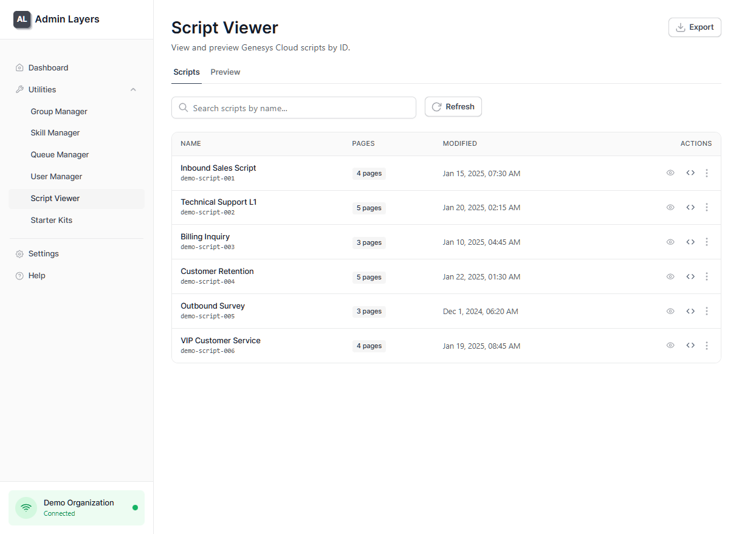Viewport: 739px width, 534px height.
Task: Click the AL Admin Layers logo
Action: (22, 19)
